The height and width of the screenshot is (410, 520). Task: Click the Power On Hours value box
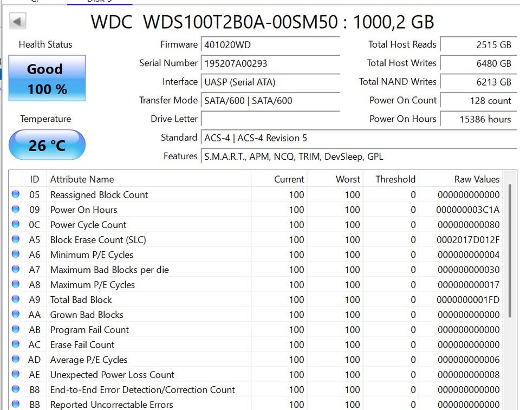(x=478, y=119)
